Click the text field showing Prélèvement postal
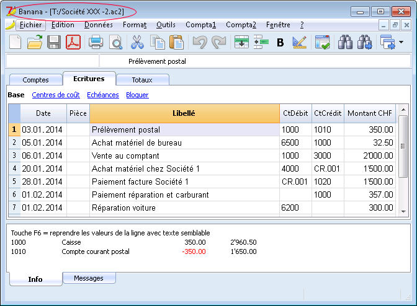 [255, 61]
